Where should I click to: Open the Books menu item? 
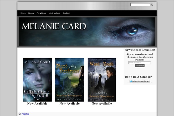tap(31, 13)
